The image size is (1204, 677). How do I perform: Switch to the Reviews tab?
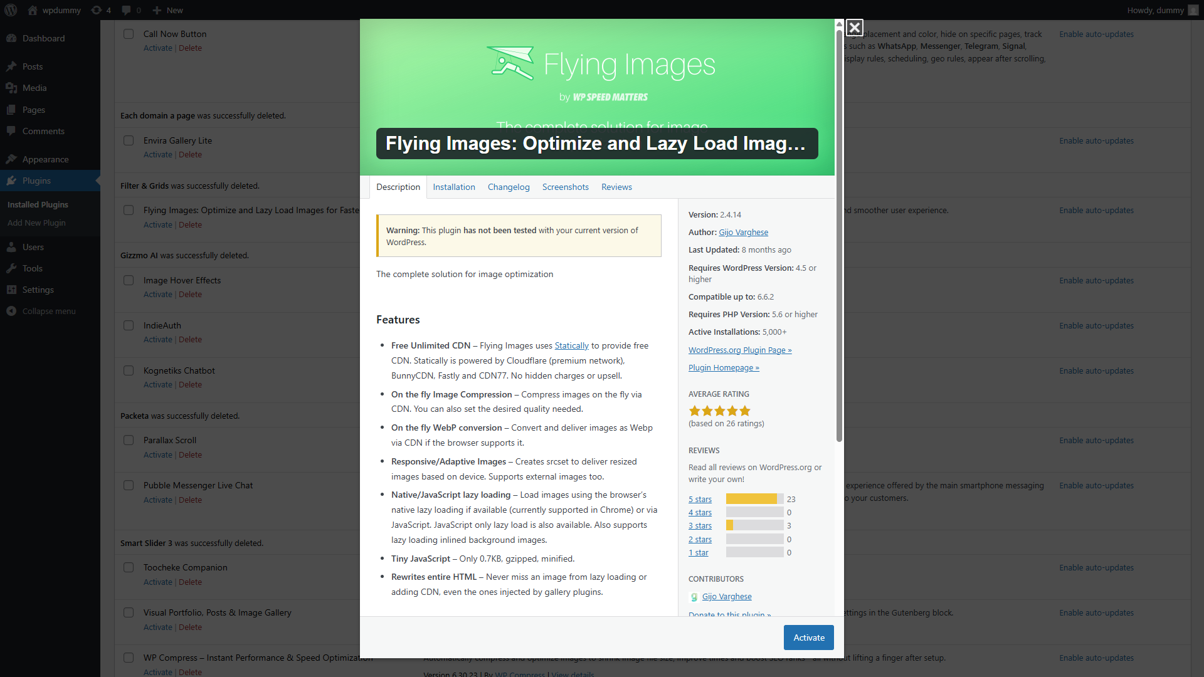point(616,187)
